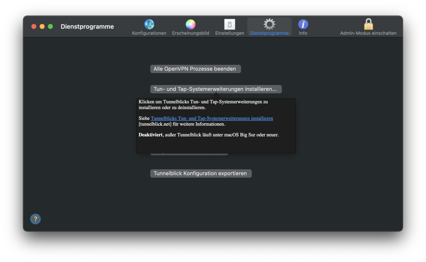Select the Konfigurationen text label in toolbar
Image resolution: width=426 pixels, height=262 pixels.
[149, 33]
